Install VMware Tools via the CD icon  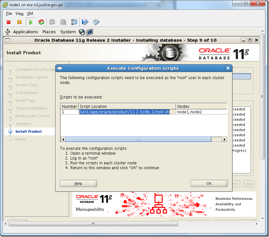pyautogui.click(x=95, y=22)
